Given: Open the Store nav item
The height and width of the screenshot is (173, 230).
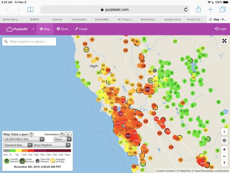Looking at the screenshot, I should click(62, 29).
